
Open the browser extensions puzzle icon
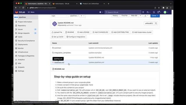tap(163, 8)
